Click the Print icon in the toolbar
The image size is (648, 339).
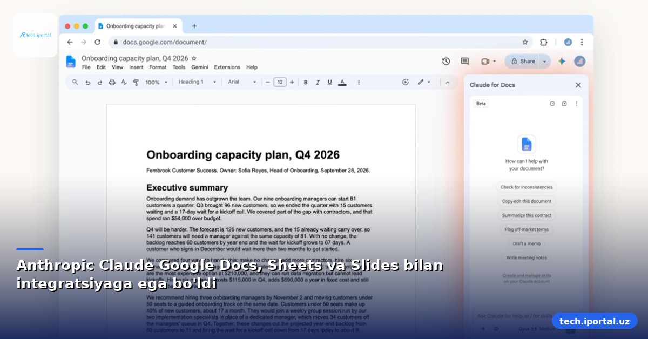pos(112,82)
